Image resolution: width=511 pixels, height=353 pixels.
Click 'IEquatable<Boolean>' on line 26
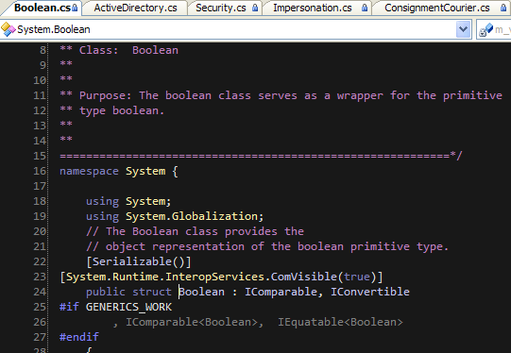tap(340, 322)
